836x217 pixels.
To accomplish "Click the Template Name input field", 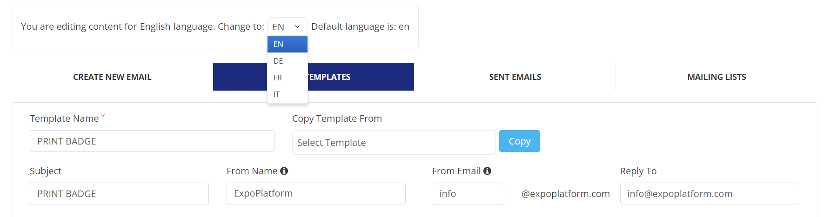I will point(152,141).
